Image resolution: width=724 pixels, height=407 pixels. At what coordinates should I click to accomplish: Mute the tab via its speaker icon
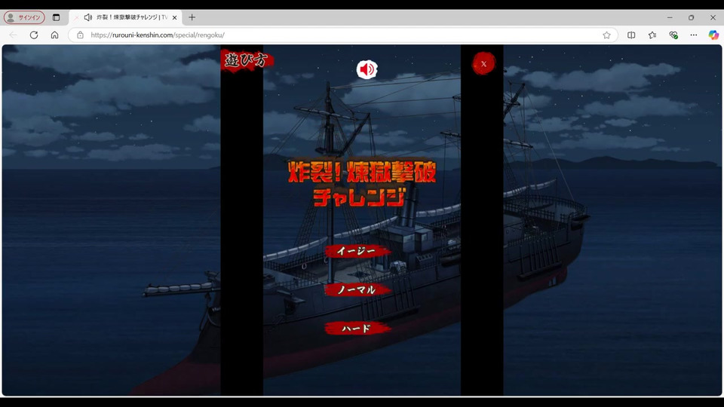[88, 17]
